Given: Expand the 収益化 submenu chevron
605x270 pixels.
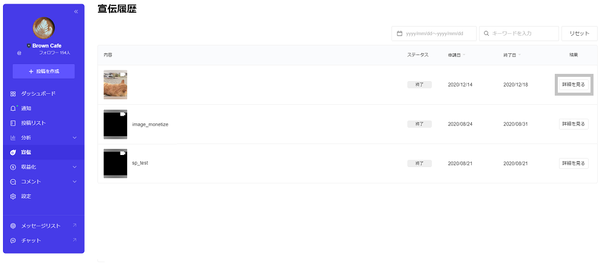Looking at the screenshot, I should (74, 167).
